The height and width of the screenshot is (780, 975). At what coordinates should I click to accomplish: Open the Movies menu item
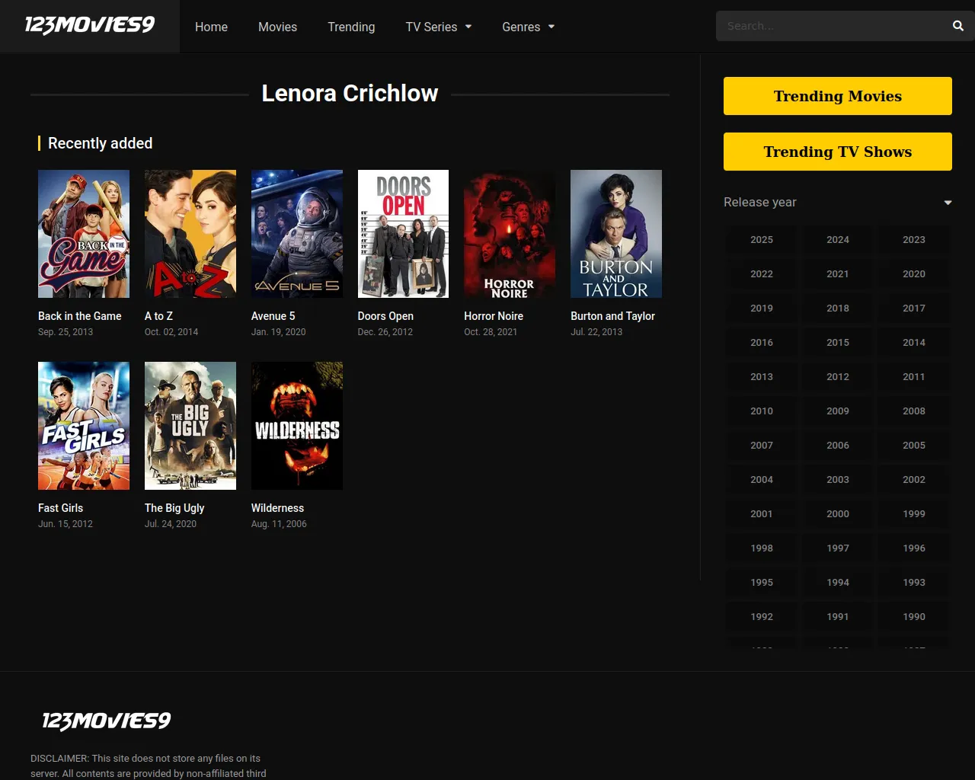[277, 27]
